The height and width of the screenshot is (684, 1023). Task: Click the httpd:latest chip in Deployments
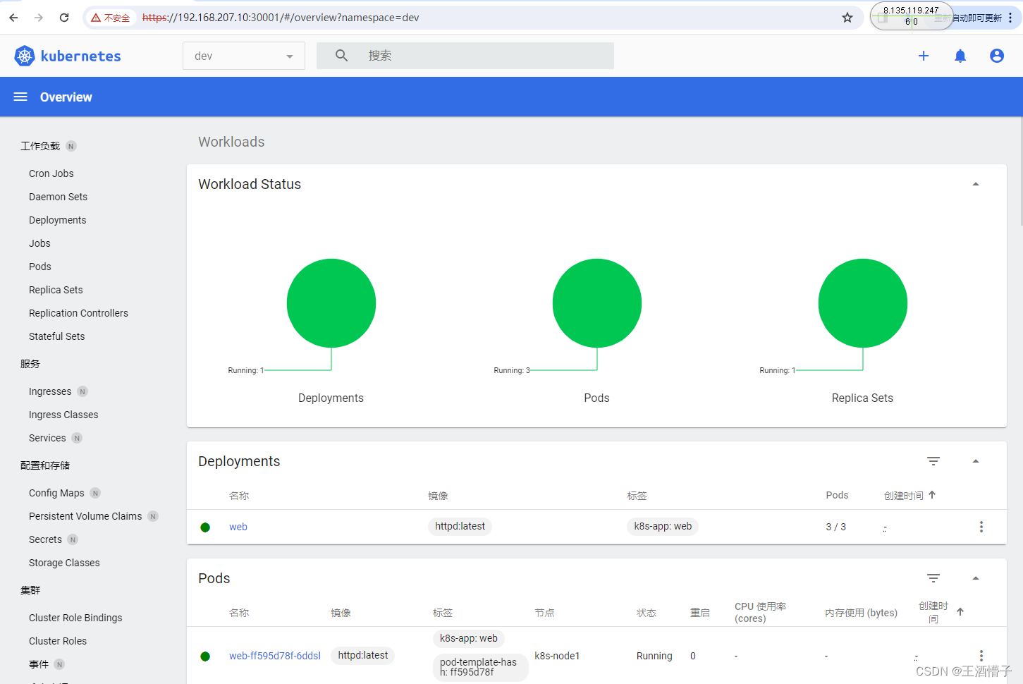pyautogui.click(x=460, y=526)
